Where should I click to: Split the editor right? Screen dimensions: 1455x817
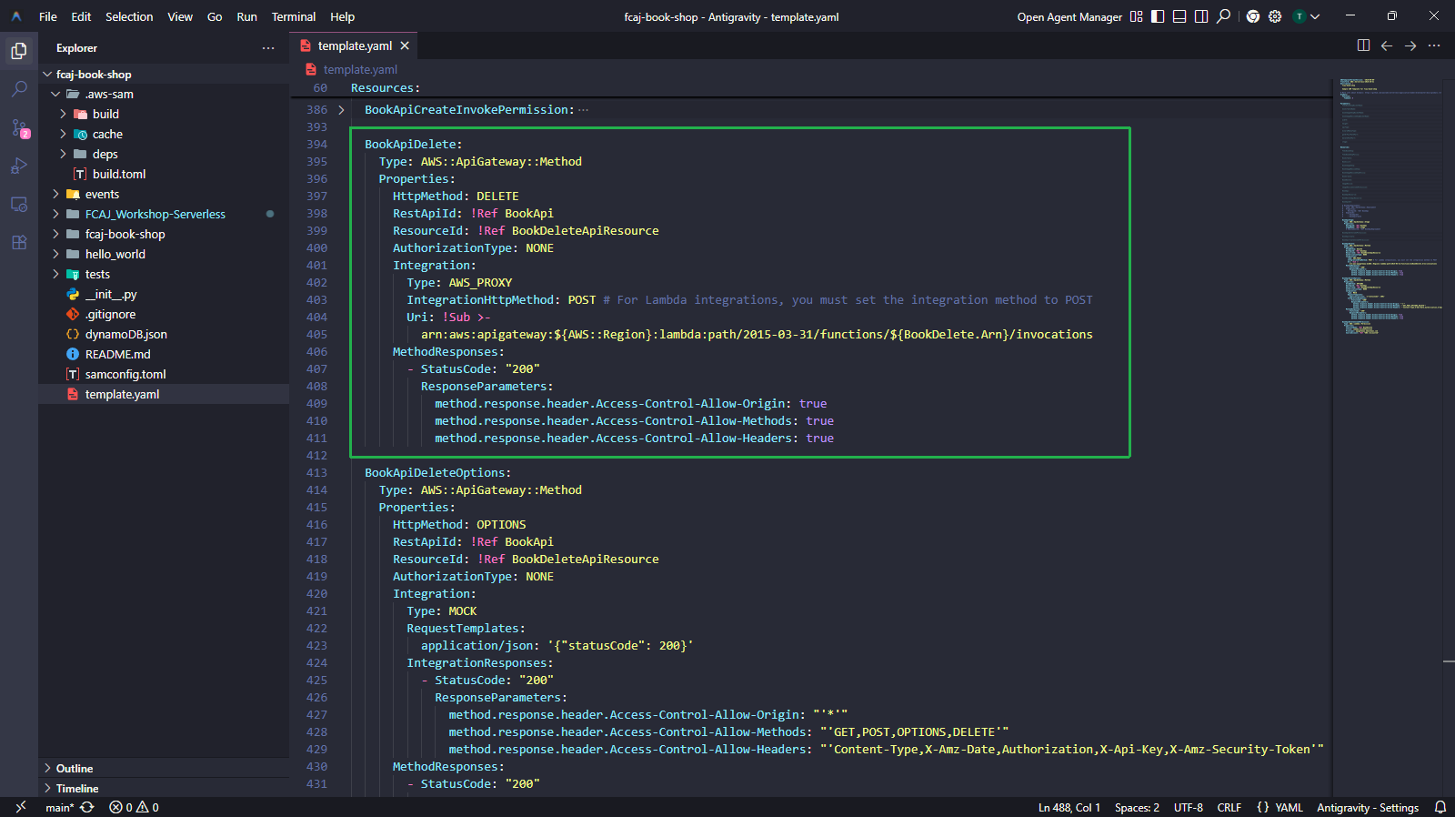pos(1363,45)
